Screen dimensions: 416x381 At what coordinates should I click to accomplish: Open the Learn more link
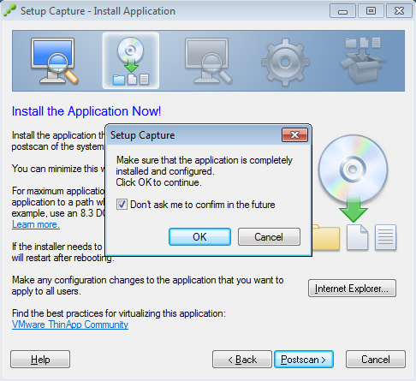point(36,224)
